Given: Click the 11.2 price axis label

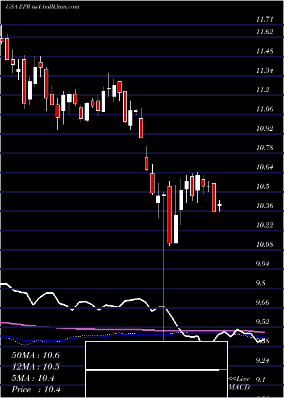Looking at the screenshot, I should pos(262,90).
